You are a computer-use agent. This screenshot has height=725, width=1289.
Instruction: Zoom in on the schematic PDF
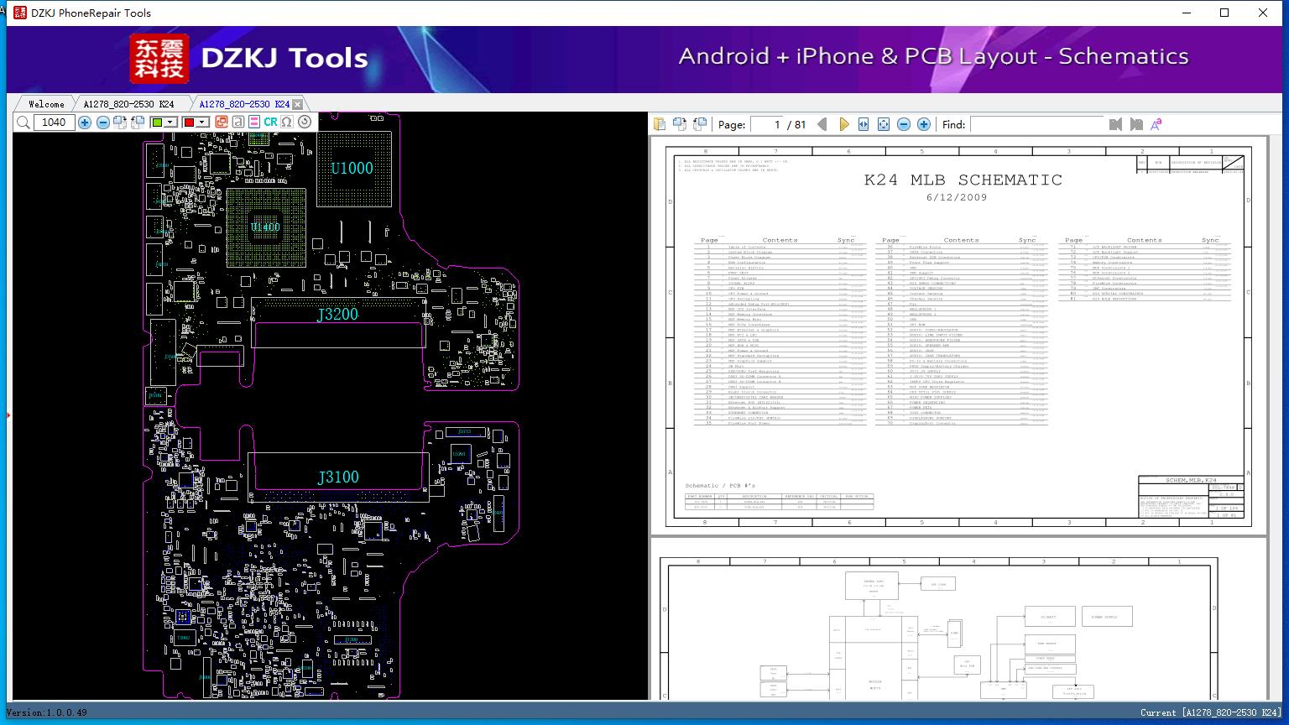click(923, 124)
